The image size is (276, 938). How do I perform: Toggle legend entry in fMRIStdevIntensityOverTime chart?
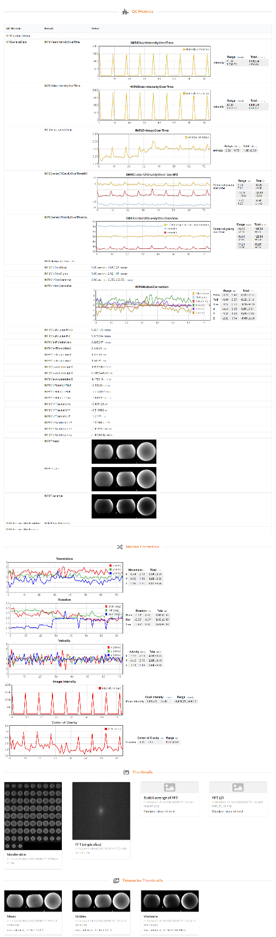pyautogui.click(x=195, y=93)
